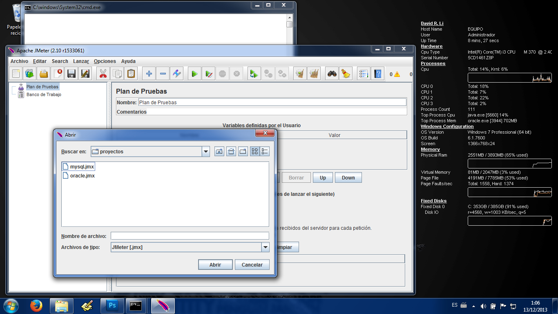Click the Toggle element enabled icon
Viewport: 558px width, 314px height.
click(x=176, y=74)
